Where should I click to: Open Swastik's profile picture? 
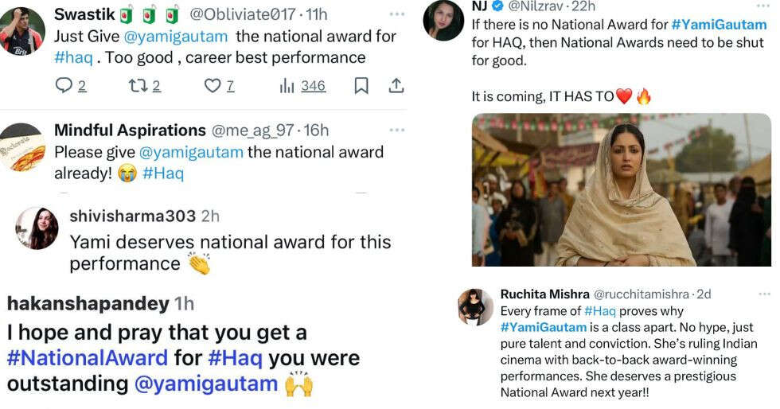[x=21, y=32]
